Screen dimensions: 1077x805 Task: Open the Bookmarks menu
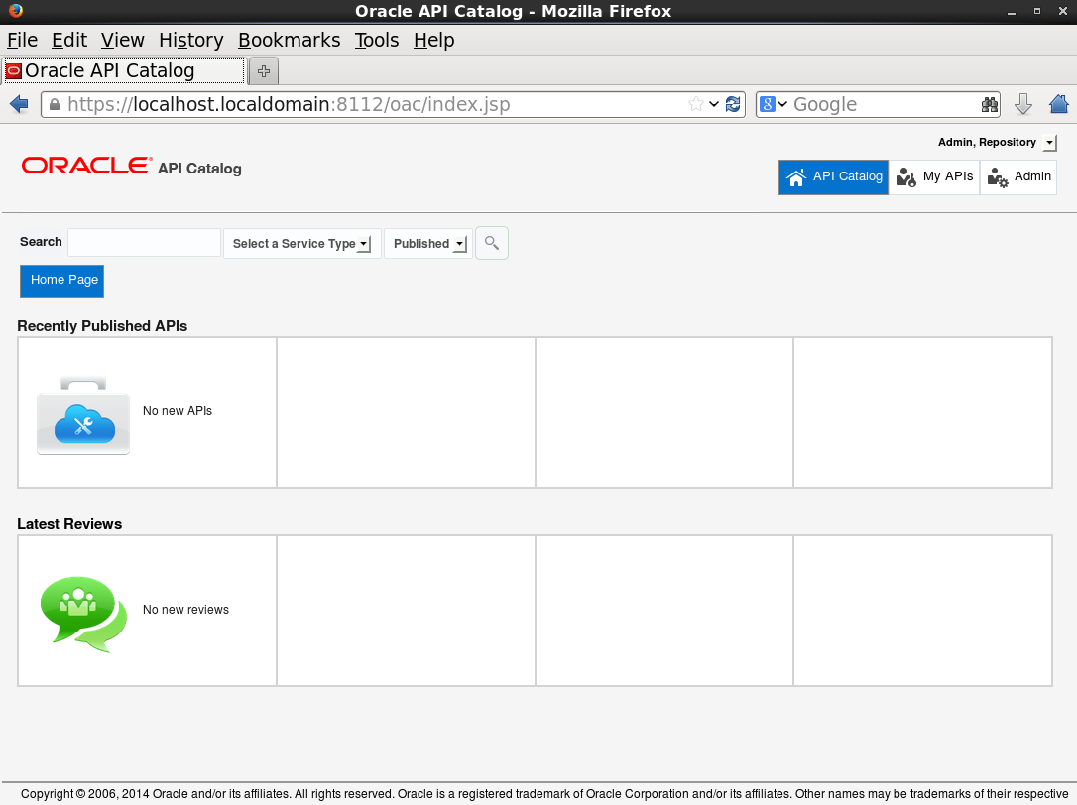[x=290, y=40]
